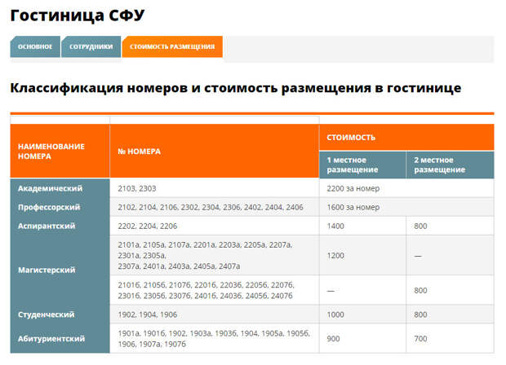
Task: Click the "Классификация номеров" section heading
Action: point(235,87)
